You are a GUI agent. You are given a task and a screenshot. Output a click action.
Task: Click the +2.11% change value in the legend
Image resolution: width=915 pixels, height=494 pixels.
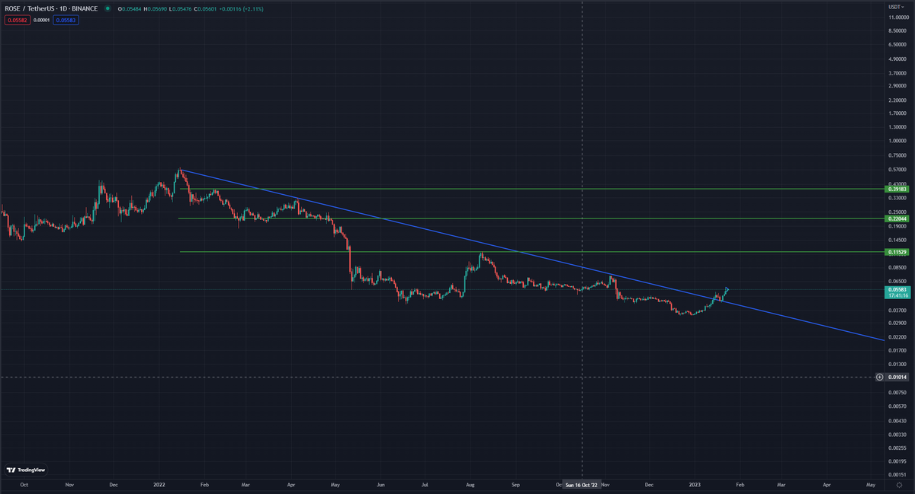coord(252,8)
